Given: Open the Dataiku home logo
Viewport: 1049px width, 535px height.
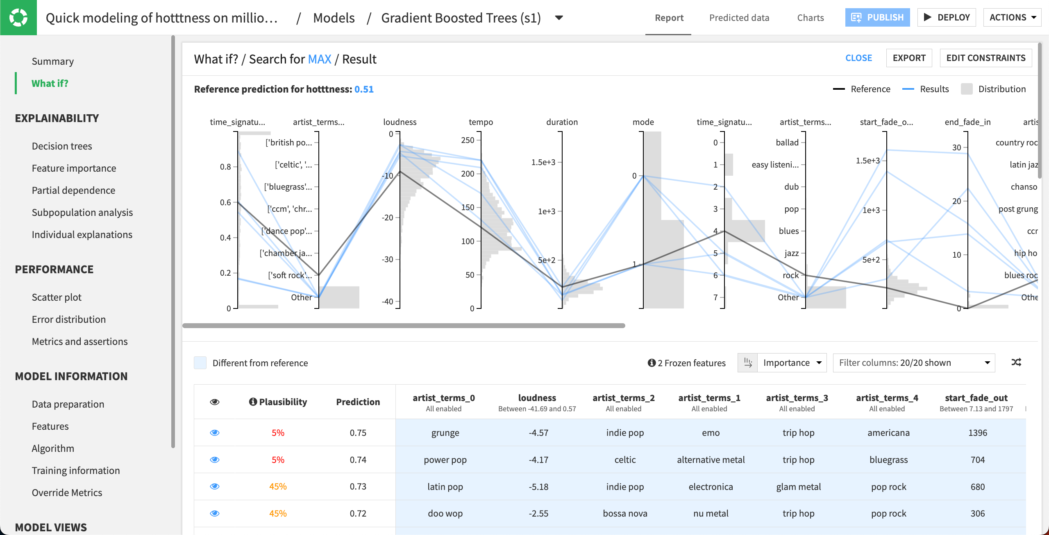Looking at the screenshot, I should point(18,17).
